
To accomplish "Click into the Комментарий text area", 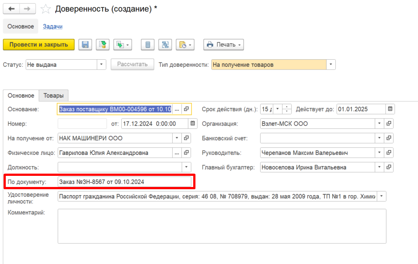I will tap(222, 226).
